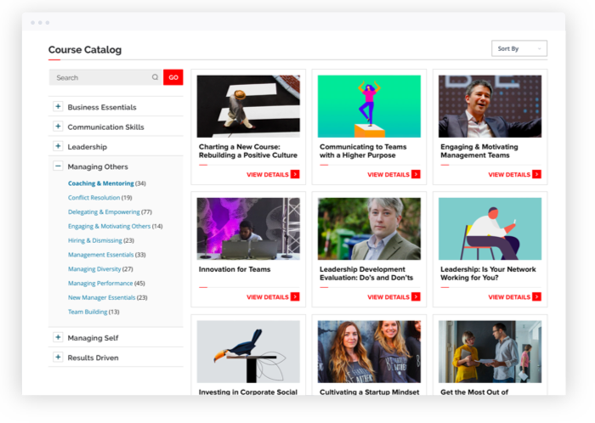Open the crosswalk thumbnail of Charting a New Course

[248, 106]
